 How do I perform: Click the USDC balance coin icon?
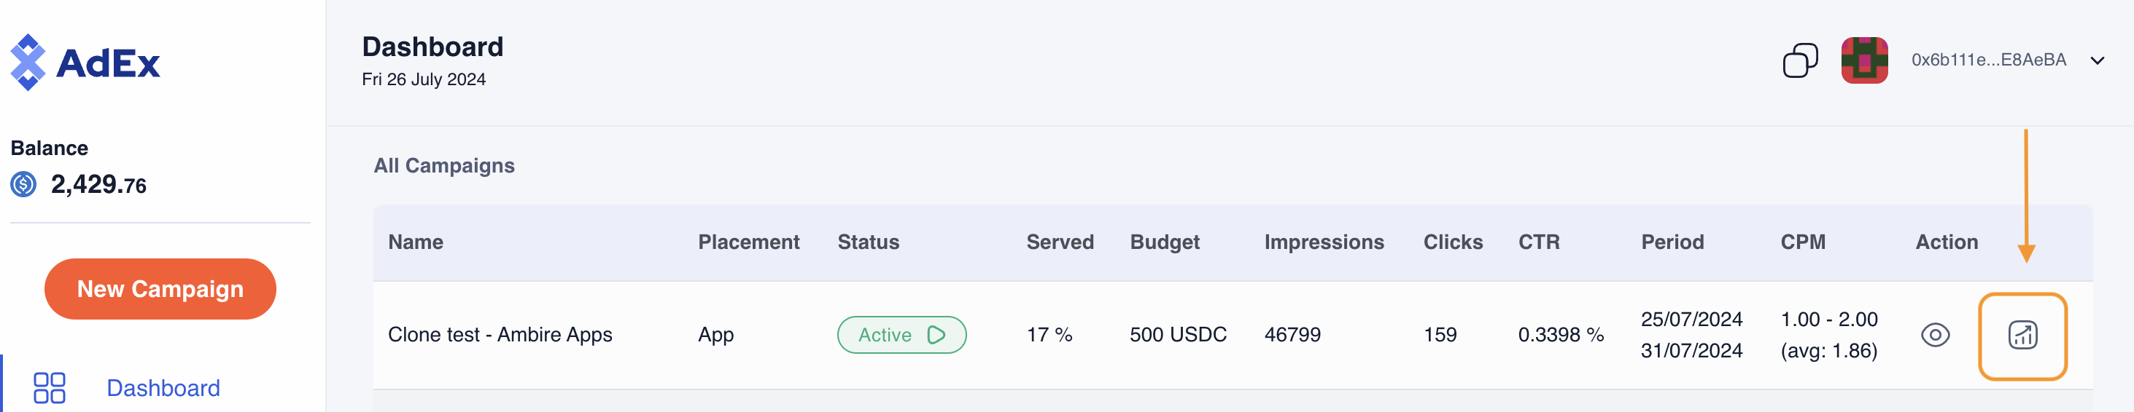(23, 183)
